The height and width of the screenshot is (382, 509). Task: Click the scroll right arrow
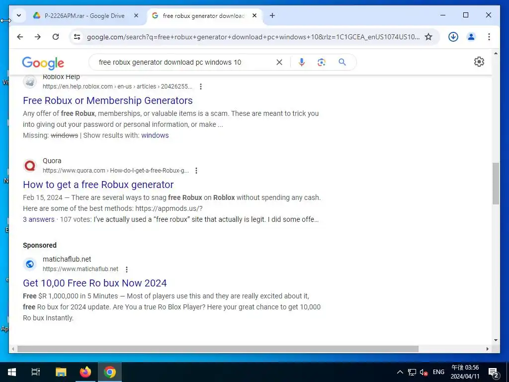[487, 349]
